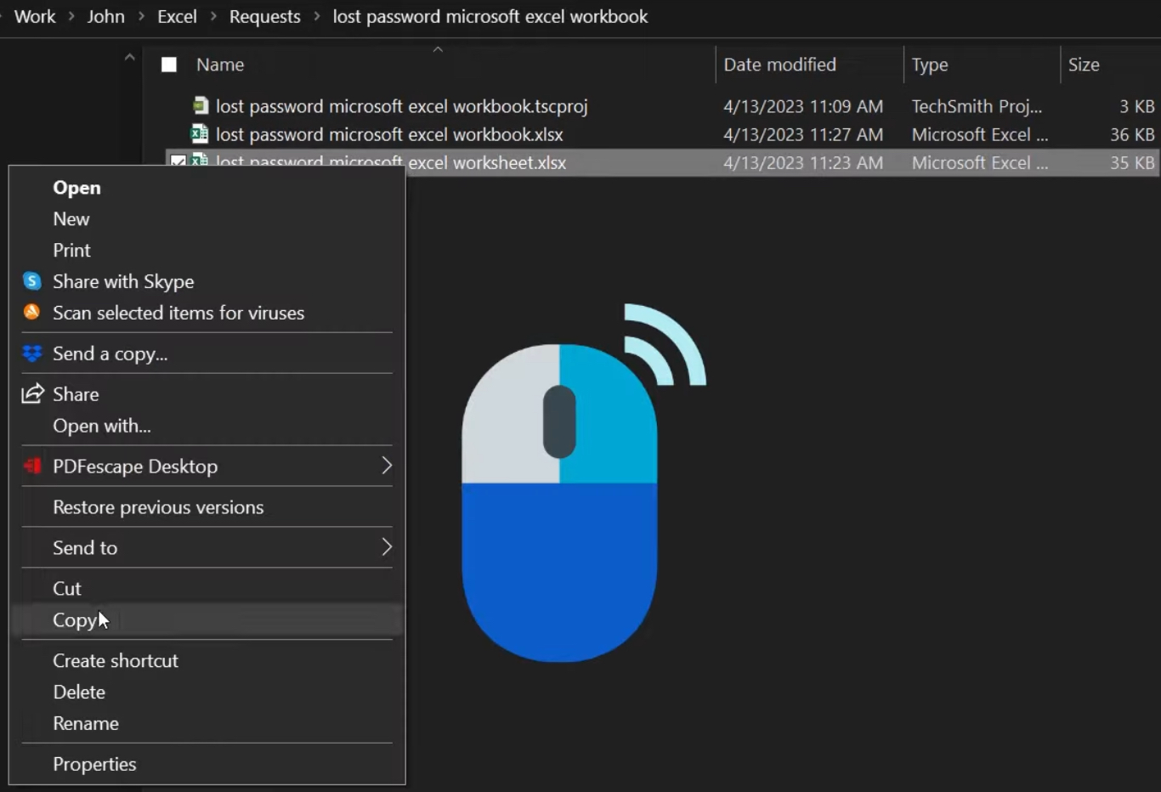Click the TechSmith Proj... type cell

(x=977, y=106)
